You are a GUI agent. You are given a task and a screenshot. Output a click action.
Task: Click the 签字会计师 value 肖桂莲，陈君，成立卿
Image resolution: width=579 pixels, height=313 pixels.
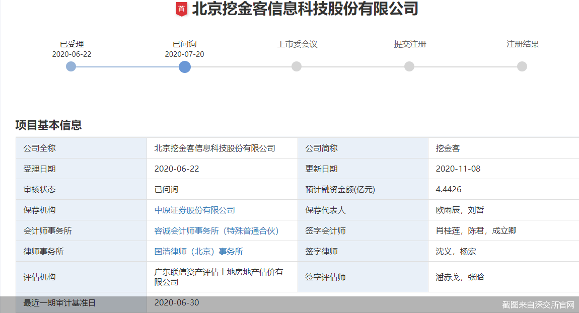pyautogui.click(x=476, y=230)
